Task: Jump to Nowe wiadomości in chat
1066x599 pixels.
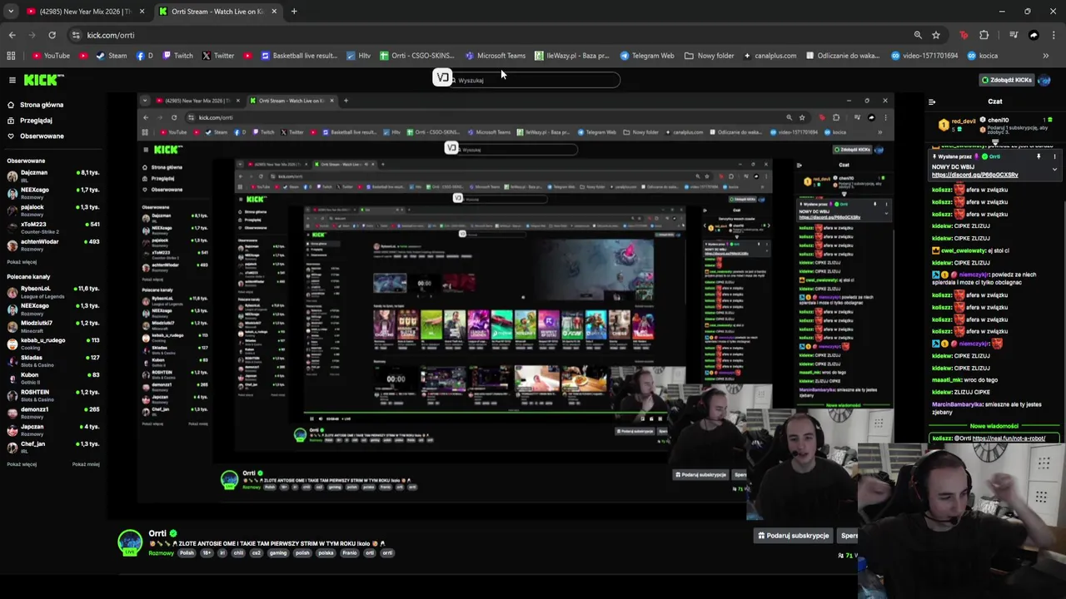Action: [994, 426]
